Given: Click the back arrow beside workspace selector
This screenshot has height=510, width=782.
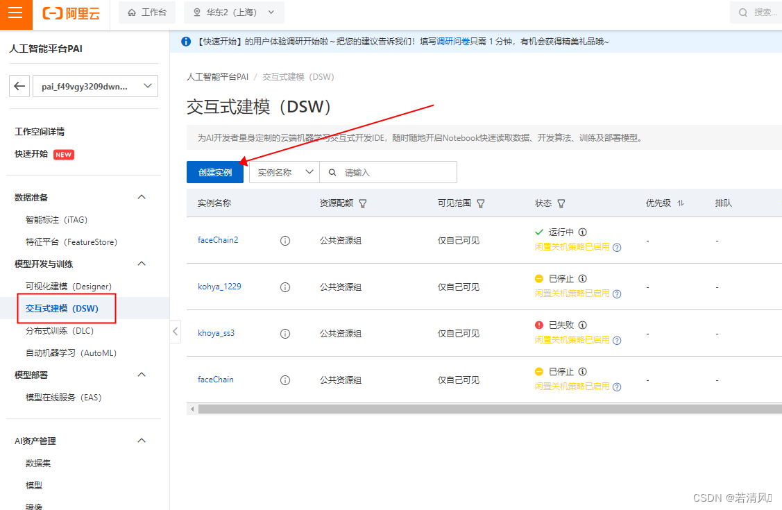Looking at the screenshot, I should tap(19, 86).
